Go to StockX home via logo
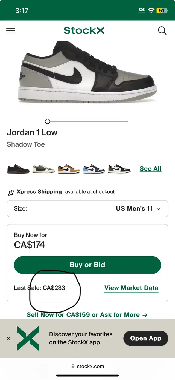Screen dimensions: 175x380 click(84, 30)
